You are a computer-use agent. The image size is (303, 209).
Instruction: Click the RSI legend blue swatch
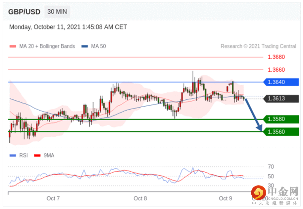[x=13, y=156]
